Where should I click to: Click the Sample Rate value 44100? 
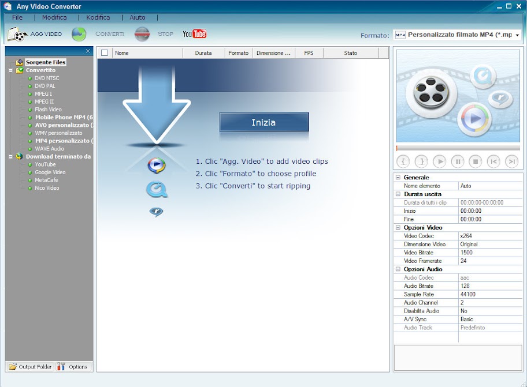pyautogui.click(x=491, y=294)
